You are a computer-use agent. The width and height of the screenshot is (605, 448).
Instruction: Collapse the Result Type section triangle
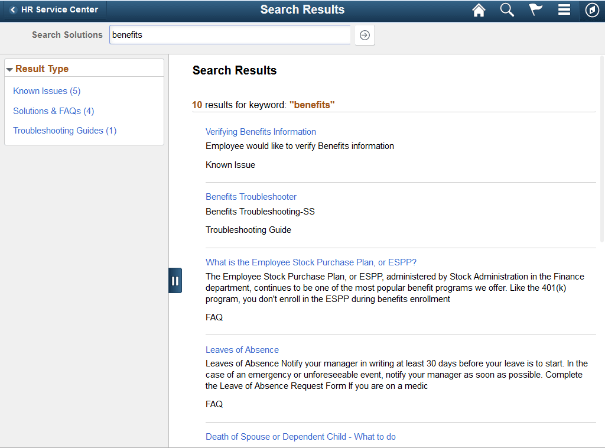(x=9, y=69)
